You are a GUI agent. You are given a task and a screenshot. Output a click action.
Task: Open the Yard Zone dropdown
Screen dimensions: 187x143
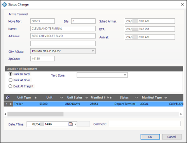[125, 75]
